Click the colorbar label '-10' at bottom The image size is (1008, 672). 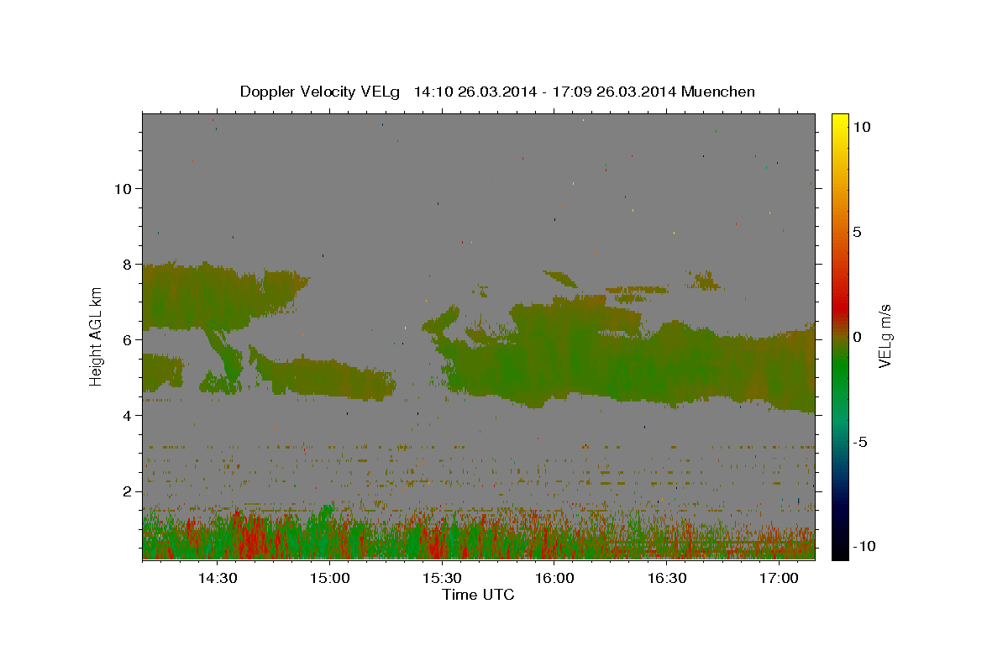coord(864,546)
